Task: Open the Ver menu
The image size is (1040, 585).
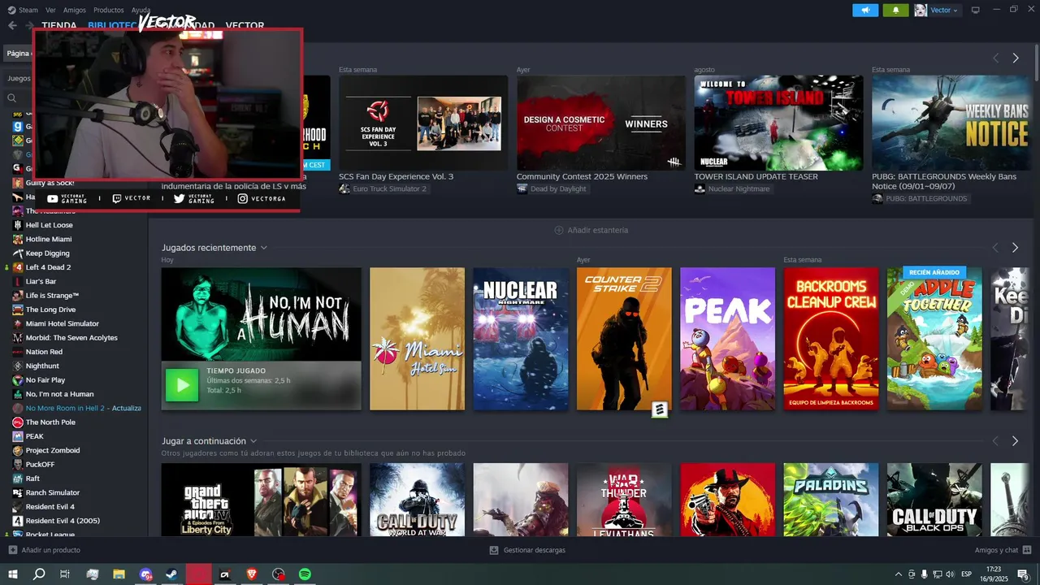Action: point(51,10)
